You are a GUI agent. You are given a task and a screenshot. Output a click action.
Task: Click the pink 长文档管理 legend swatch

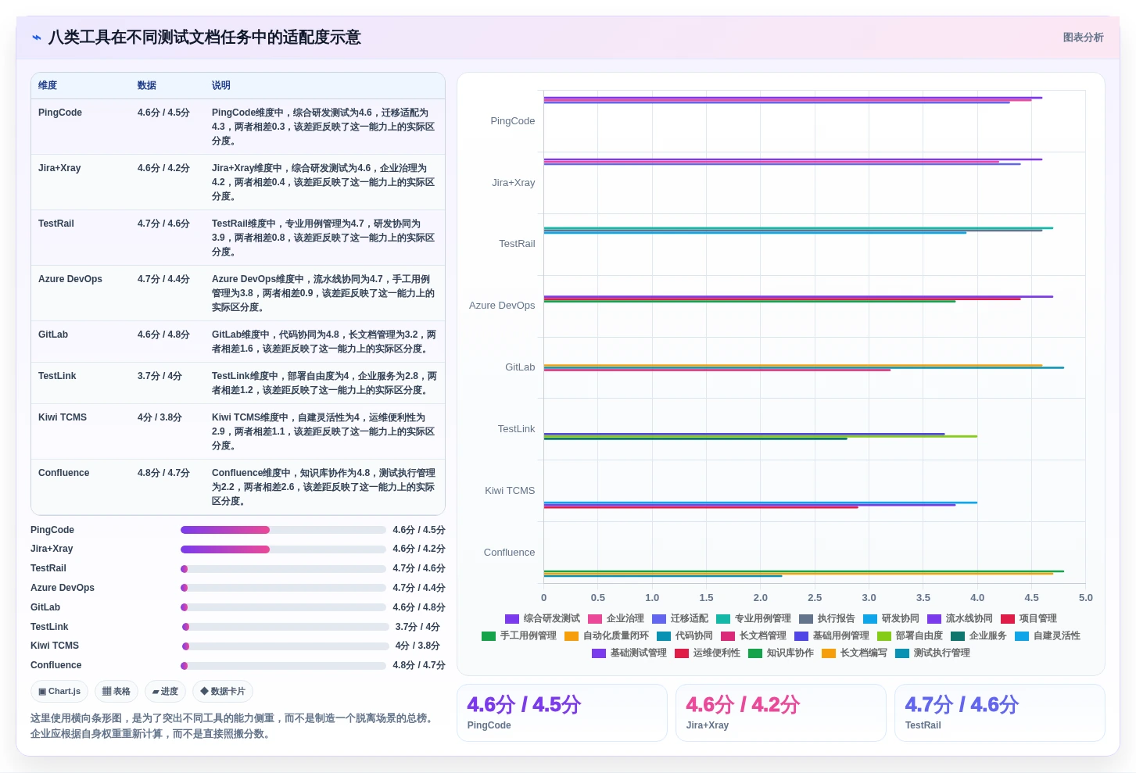point(728,636)
